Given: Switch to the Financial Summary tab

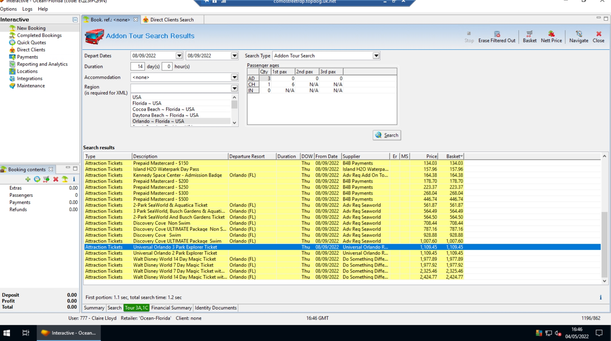Looking at the screenshot, I should click(x=171, y=308).
